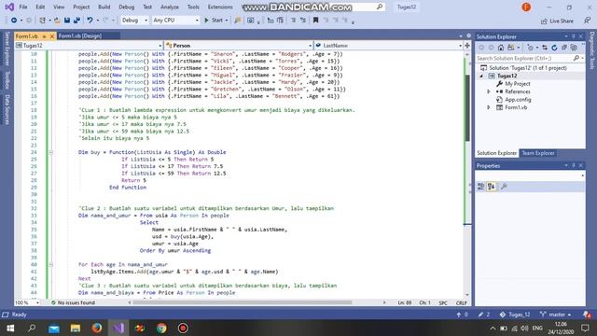Click the Alphabetical sort icon in Properties
The height and width of the screenshot is (336, 597).
(x=492, y=187)
